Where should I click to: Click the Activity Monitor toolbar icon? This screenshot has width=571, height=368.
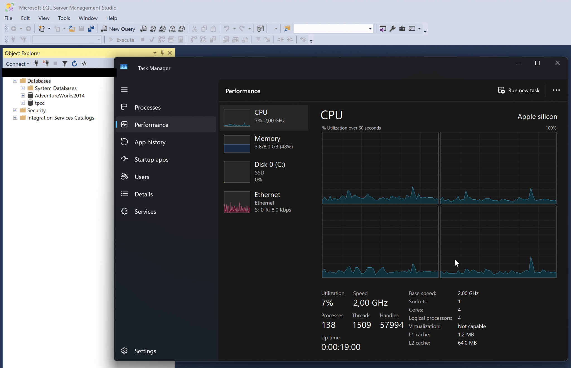pyautogui.click(x=260, y=29)
